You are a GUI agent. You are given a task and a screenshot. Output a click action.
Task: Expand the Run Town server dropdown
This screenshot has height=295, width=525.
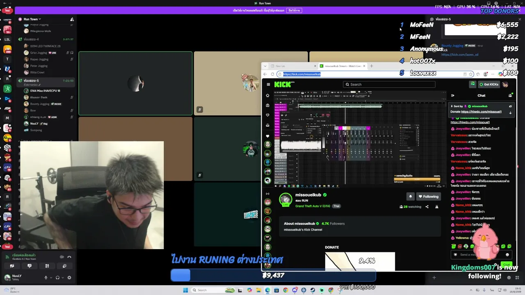click(x=32, y=19)
